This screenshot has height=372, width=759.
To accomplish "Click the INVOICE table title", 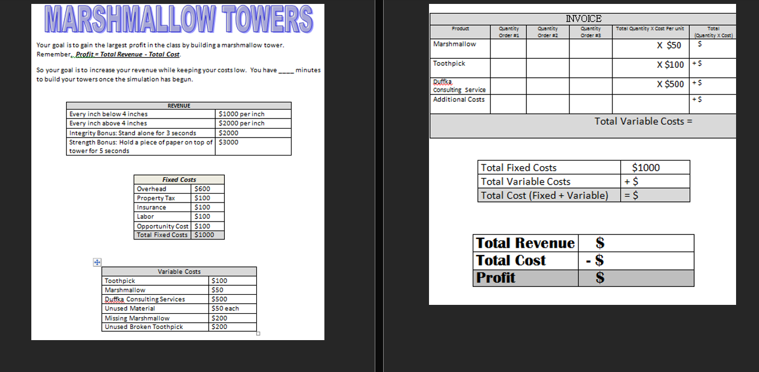I will coord(583,18).
